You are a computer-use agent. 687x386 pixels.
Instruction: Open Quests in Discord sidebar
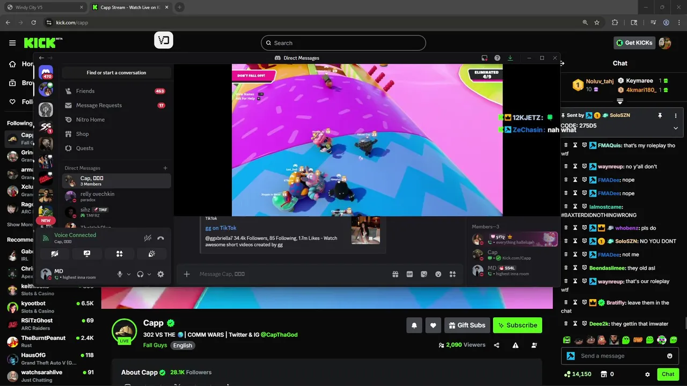116,148
